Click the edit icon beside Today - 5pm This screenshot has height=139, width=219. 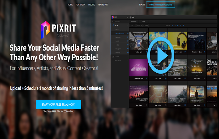click(x=146, y=52)
